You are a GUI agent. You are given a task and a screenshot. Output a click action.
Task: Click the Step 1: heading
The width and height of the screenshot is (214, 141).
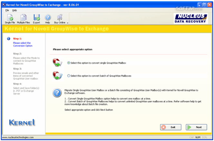coord(17,39)
